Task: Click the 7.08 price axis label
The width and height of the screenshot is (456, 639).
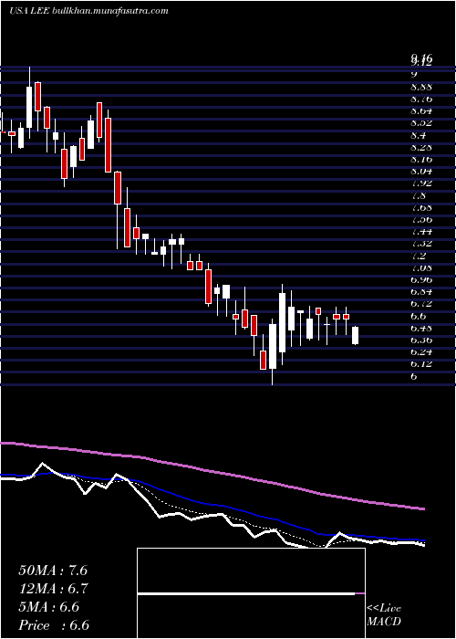Action: (421, 267)
